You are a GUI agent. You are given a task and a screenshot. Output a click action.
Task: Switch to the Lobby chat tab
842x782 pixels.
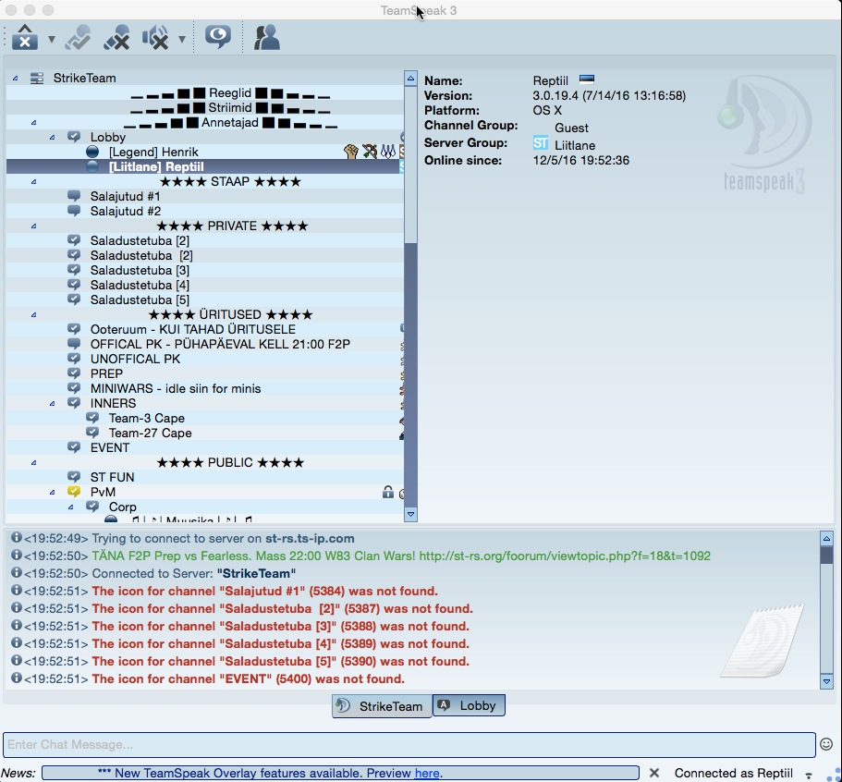click(x=469, y=705)
